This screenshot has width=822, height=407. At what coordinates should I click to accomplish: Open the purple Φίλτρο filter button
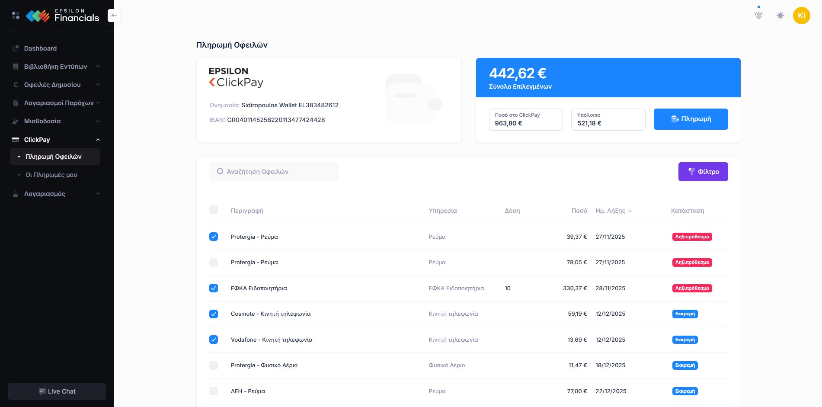703,172
